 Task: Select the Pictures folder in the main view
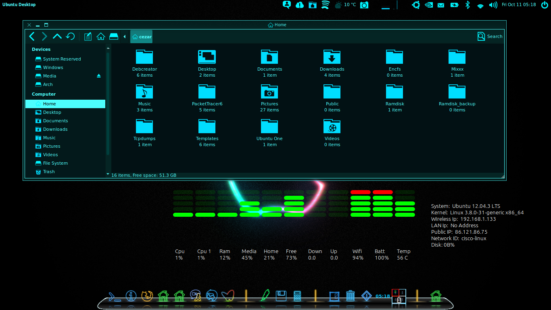[269, 98]
